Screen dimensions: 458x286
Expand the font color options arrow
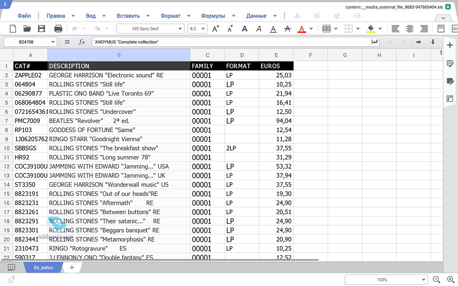[311, 29]
